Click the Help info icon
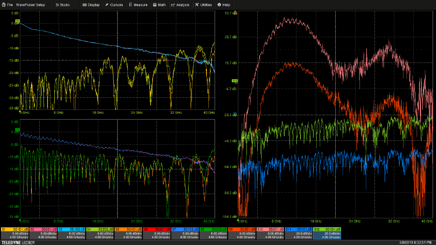This screenshot has width=436, height=245. [x=219, y=4]
